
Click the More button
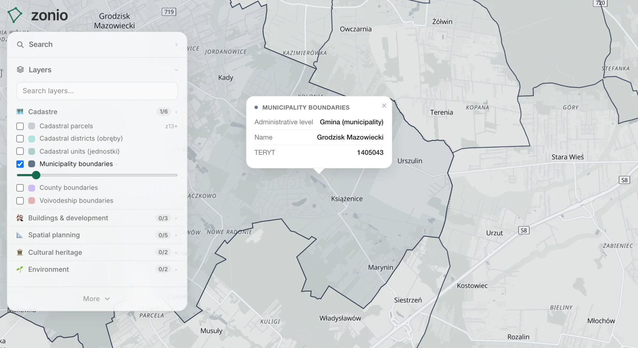pos(96,299)
